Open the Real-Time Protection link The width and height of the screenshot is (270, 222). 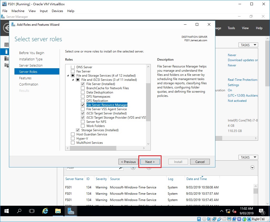tap(243, 80)
